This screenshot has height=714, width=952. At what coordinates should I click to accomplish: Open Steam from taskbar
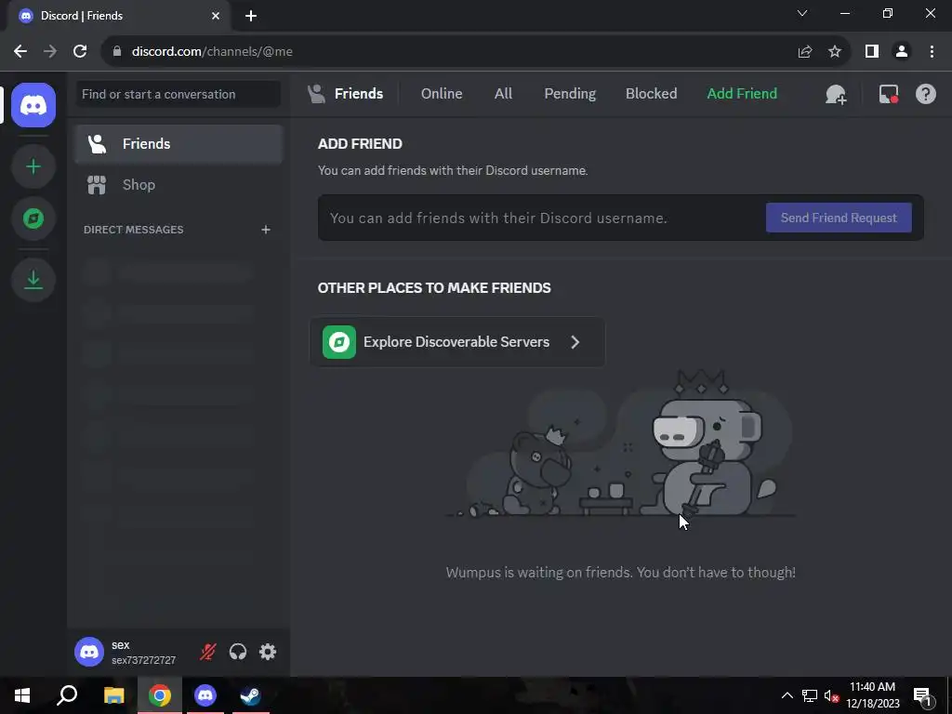pos(250,695)
